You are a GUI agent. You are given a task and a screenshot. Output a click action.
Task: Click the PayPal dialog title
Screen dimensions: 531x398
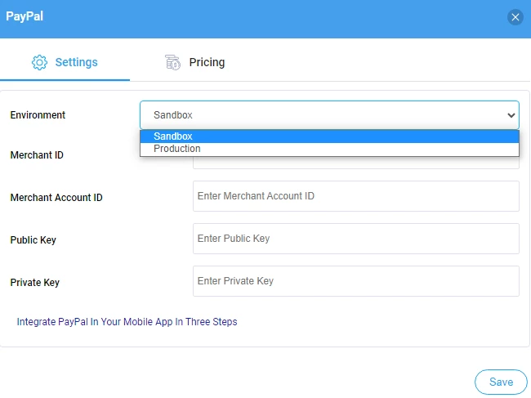click(25, 16)
